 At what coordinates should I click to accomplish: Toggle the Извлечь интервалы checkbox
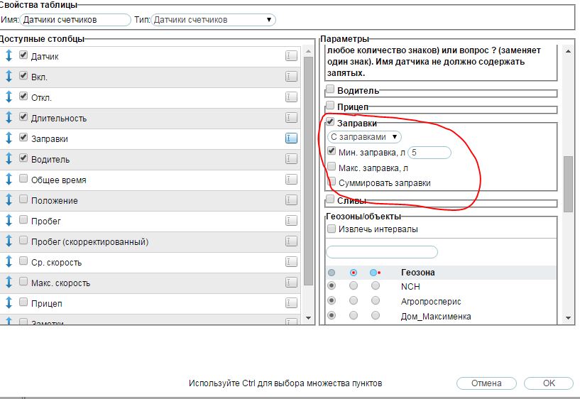(x=331, y=229)
